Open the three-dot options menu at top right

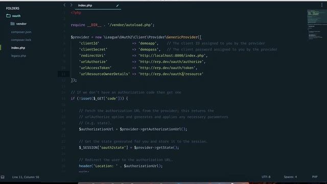[322, 5]
